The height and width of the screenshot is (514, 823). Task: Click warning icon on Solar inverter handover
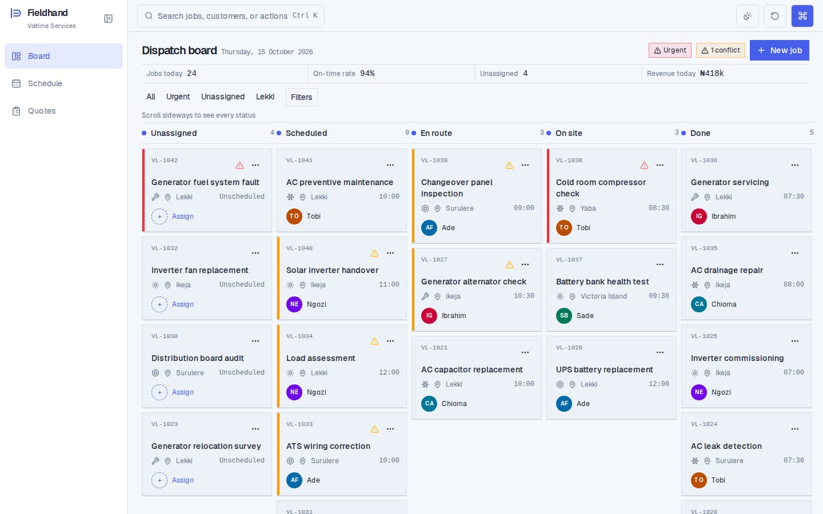[x=374, y=253]
